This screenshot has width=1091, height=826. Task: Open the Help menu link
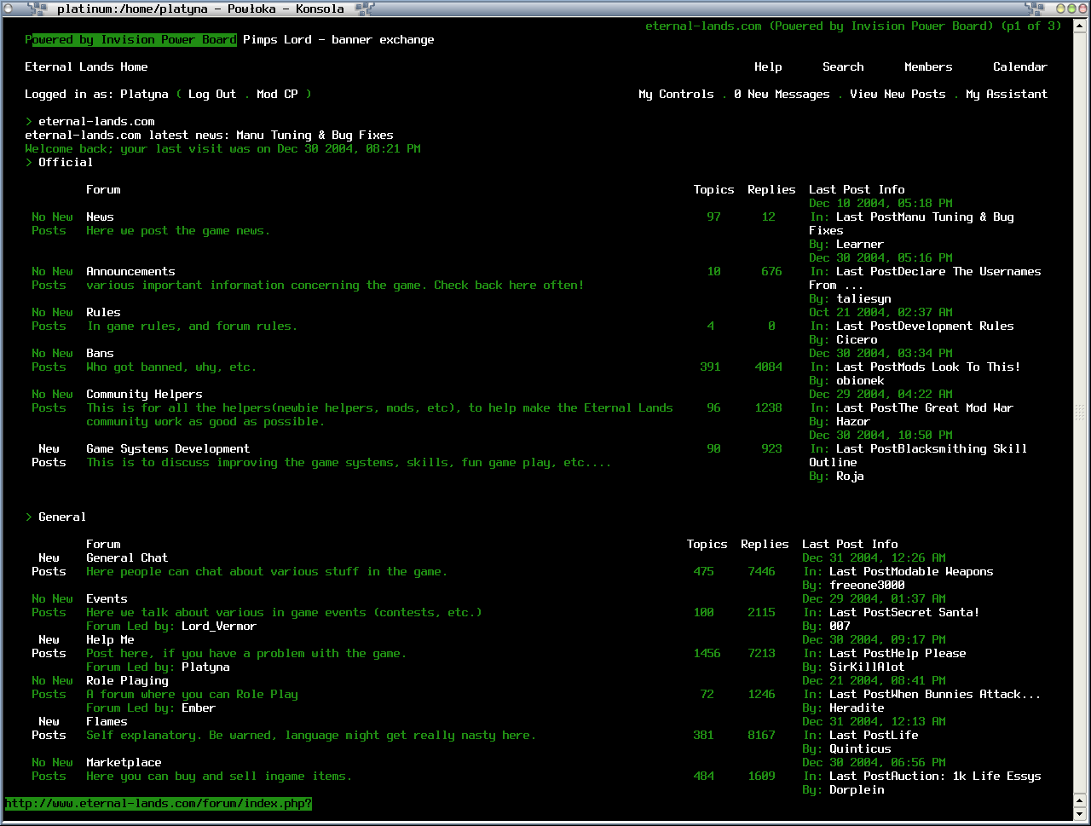pyautogui.click(x=768, y=66)
